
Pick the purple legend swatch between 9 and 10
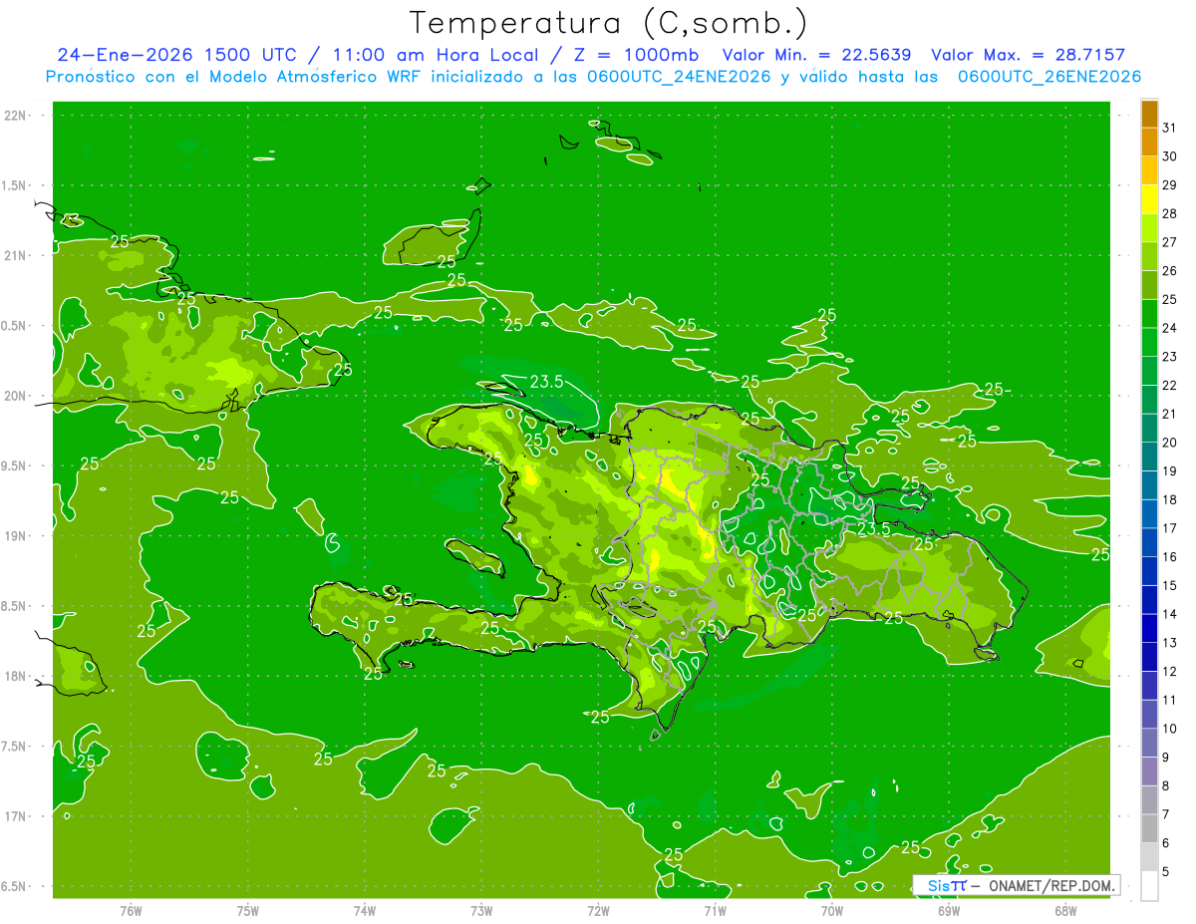(x=1149, y=743)
